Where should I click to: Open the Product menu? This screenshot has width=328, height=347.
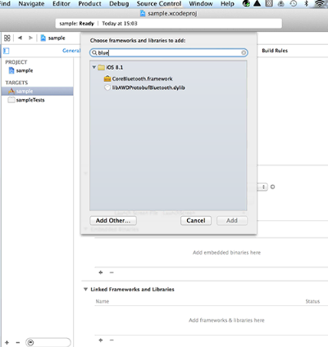(x=89, y=4)
